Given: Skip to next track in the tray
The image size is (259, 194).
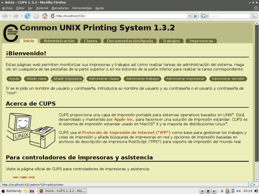Looking at the screenshot, I should coord(214,191).
